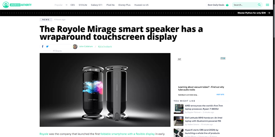Open the Galaxy S11 nav item

[x=96, y=5]
